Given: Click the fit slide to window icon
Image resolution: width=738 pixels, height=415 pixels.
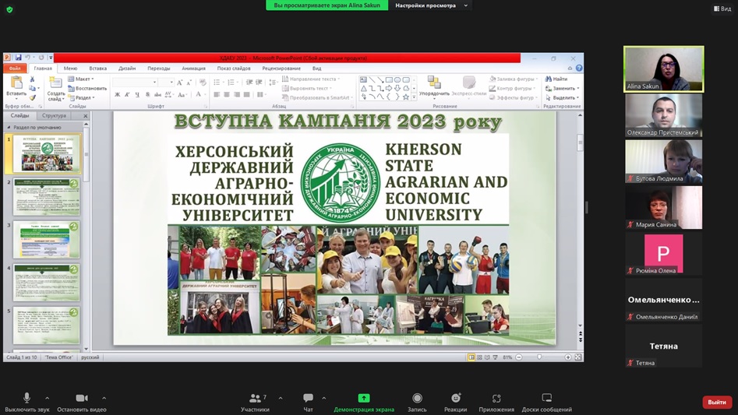Looking at the screenshot, I should [578, 357].
